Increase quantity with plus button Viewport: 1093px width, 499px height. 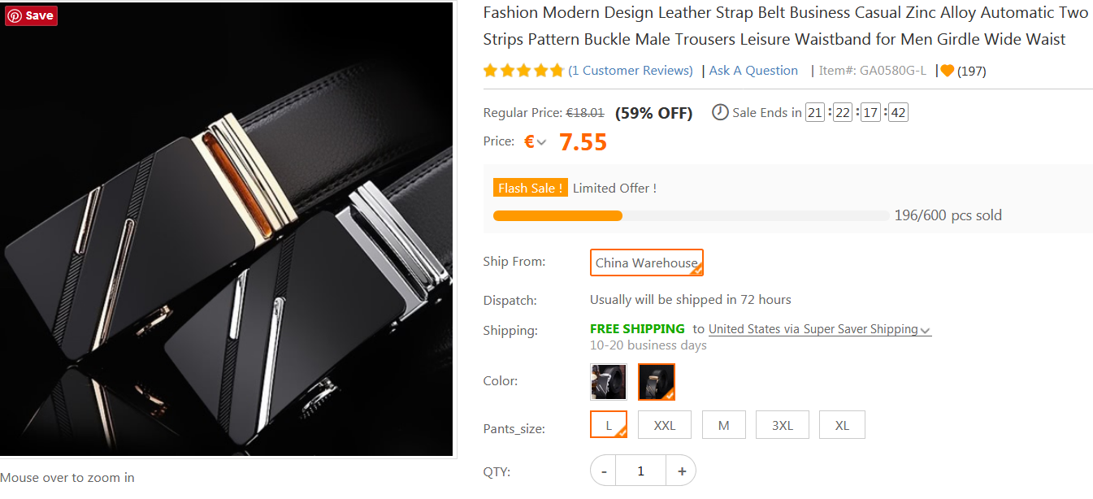681,471
